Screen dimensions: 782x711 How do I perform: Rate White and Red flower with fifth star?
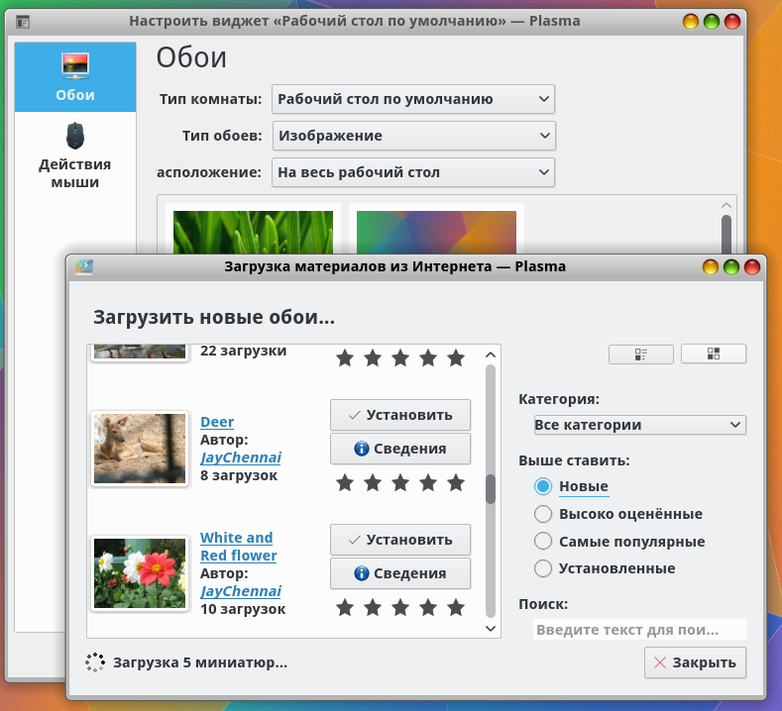[x=456, y=608]
